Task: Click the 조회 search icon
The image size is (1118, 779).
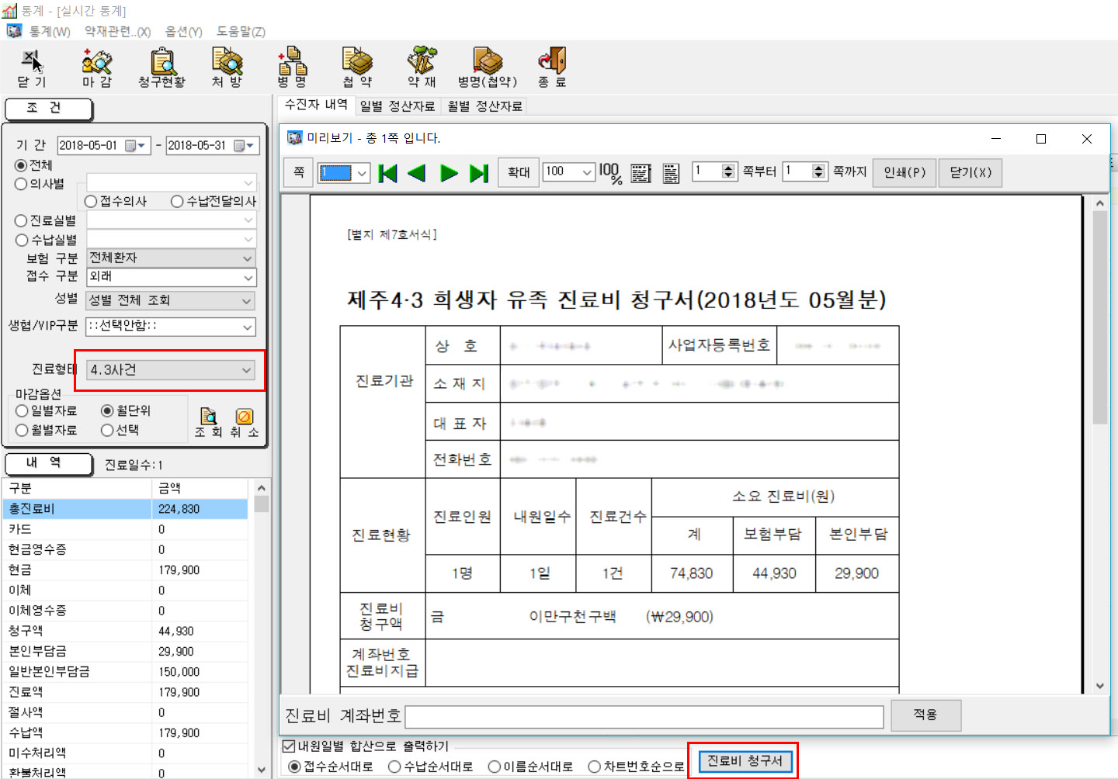Action: [x=208, y=422]
